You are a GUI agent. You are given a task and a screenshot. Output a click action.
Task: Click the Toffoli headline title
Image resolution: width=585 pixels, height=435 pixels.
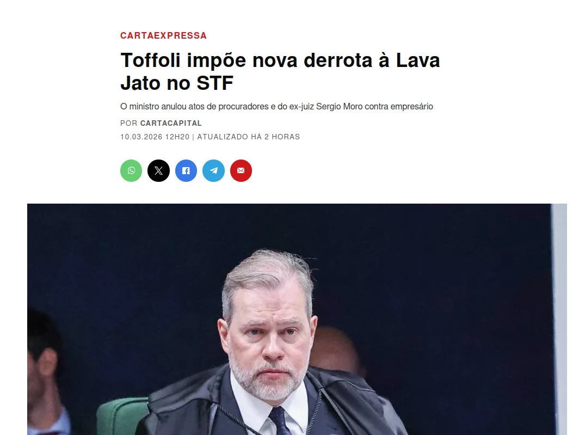[x=280, y=71]
